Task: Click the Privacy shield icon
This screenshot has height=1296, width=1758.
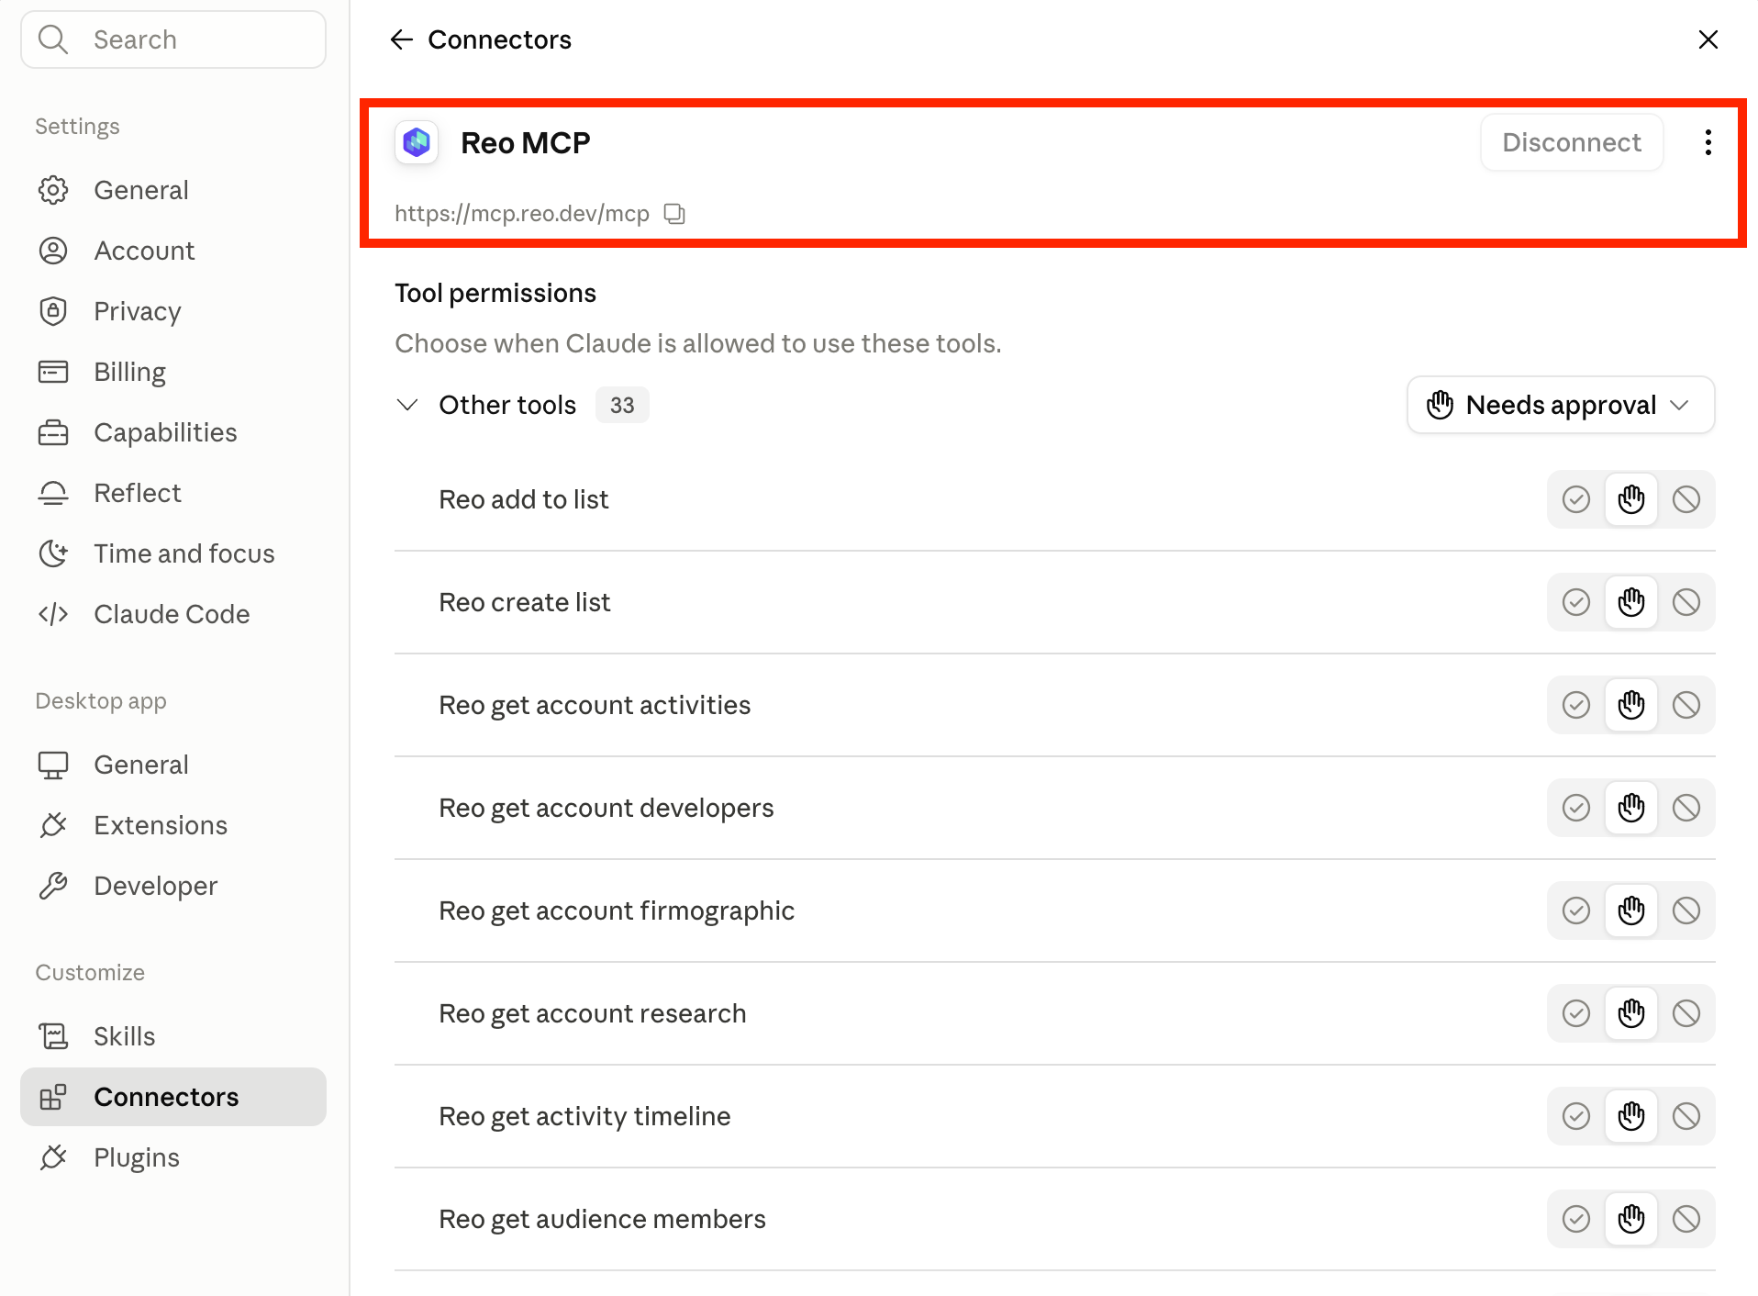Action: click(x=53, y=311)
